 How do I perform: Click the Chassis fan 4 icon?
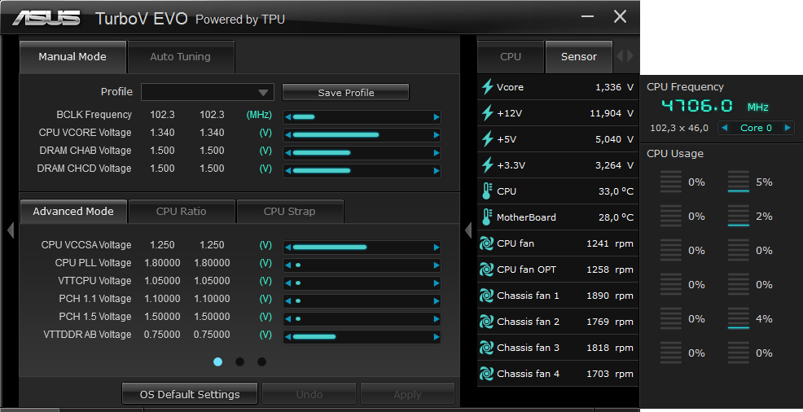click(487, 374)
